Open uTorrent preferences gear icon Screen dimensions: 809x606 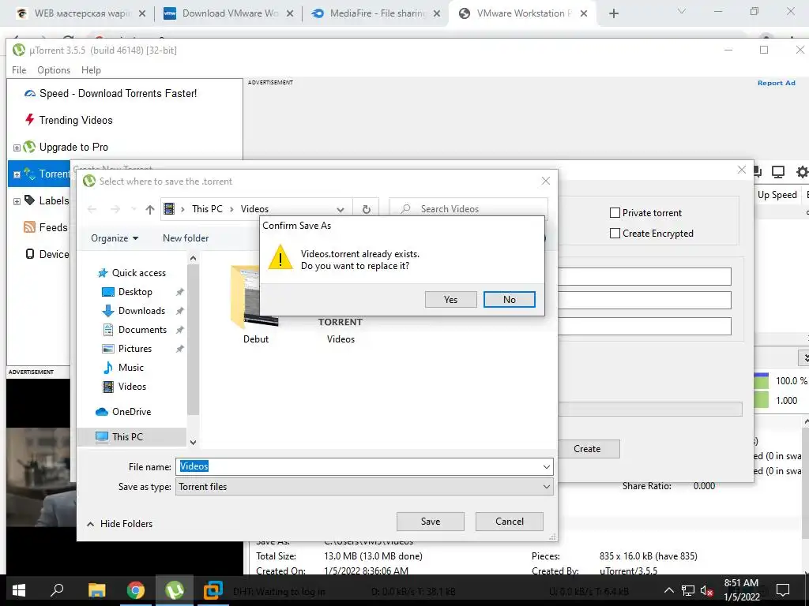click(802, 172)
